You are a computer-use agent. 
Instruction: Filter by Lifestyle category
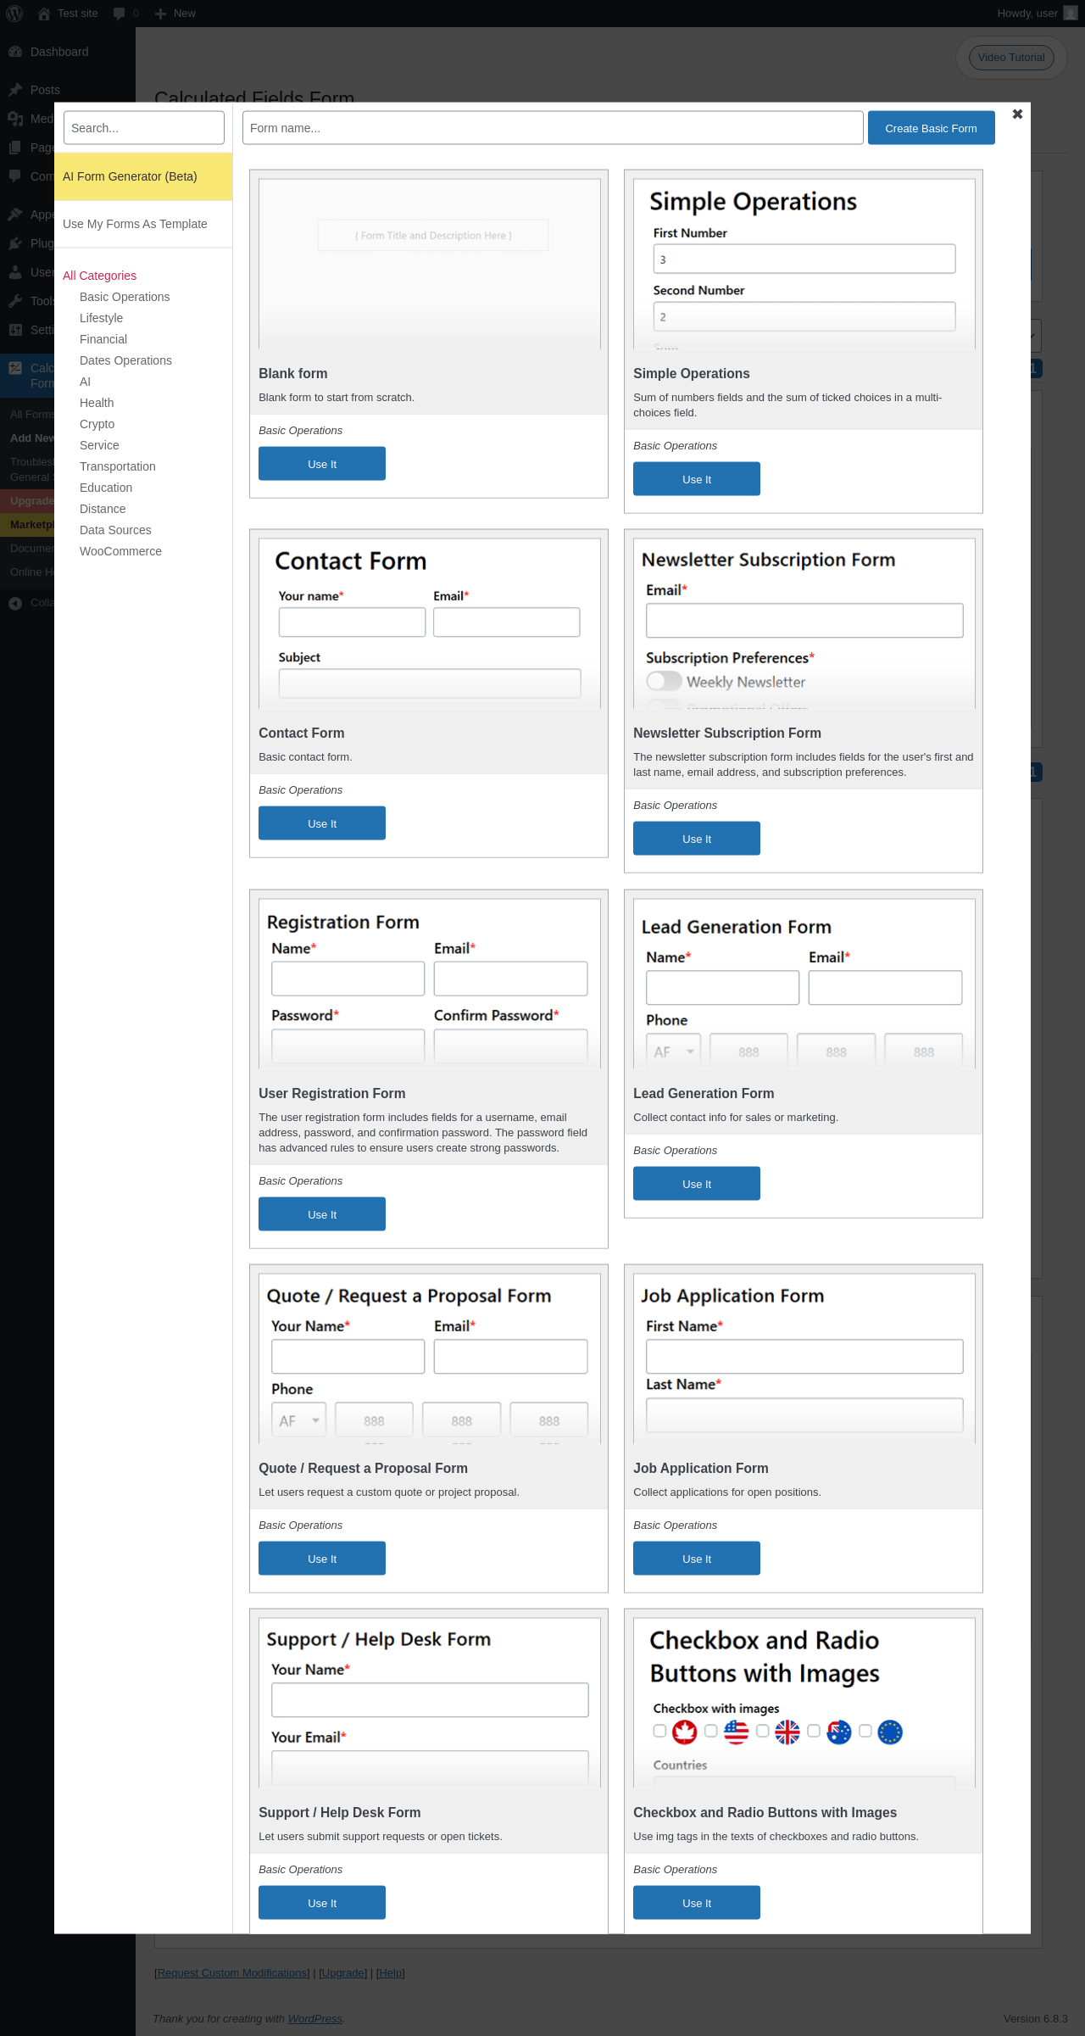point(101,318)
